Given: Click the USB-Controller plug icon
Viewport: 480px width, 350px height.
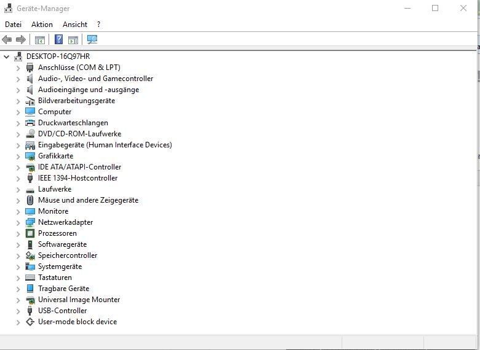Looking at the screenshot, I should (30, 311).
